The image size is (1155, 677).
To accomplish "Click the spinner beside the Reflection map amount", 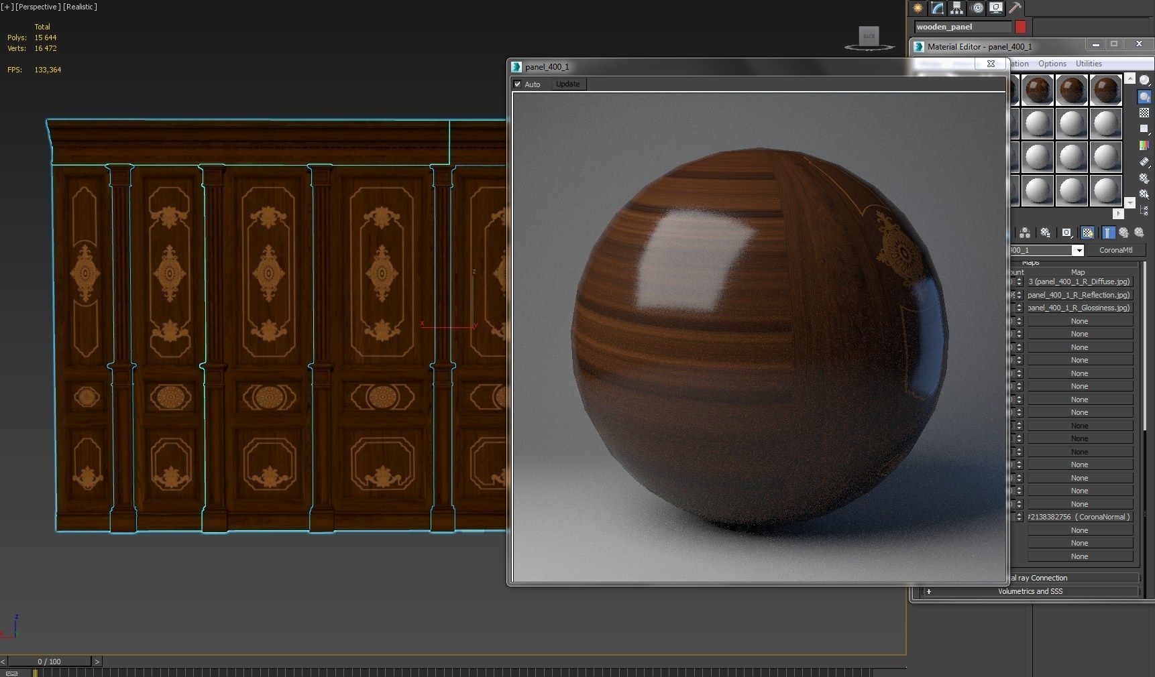I will (x=1019, y=295).
